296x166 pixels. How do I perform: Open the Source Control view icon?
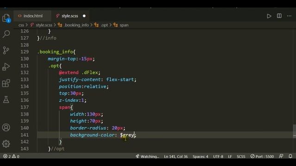coord(6,50)
